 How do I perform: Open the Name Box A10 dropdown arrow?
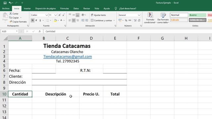click(x=17, y=31)
